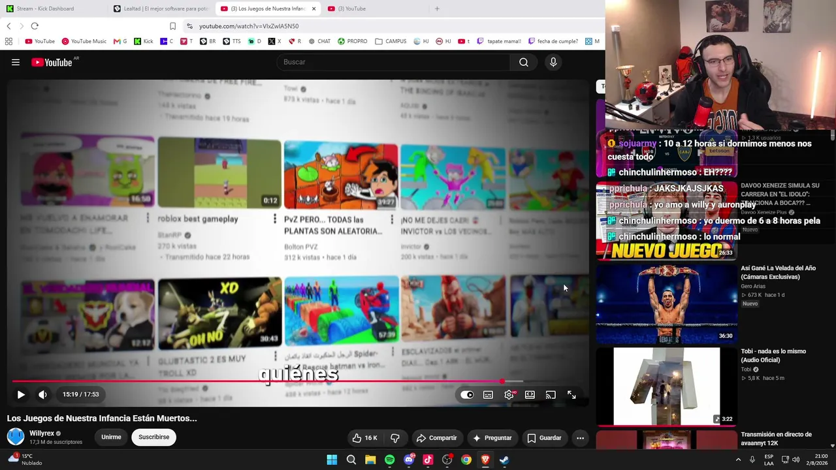Viewport: 836px width, 470px height.
Task: Go back to the previous page
Action: pos(8,26)
